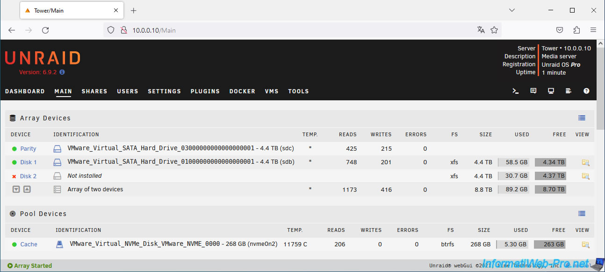
Task: Browse the Cache pool via view icon
Action: tap(585, 244)
